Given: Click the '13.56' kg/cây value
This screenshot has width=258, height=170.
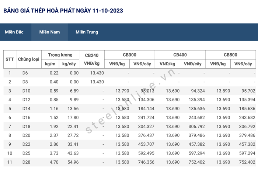Looking at the screenshot, I should point(73,109).
